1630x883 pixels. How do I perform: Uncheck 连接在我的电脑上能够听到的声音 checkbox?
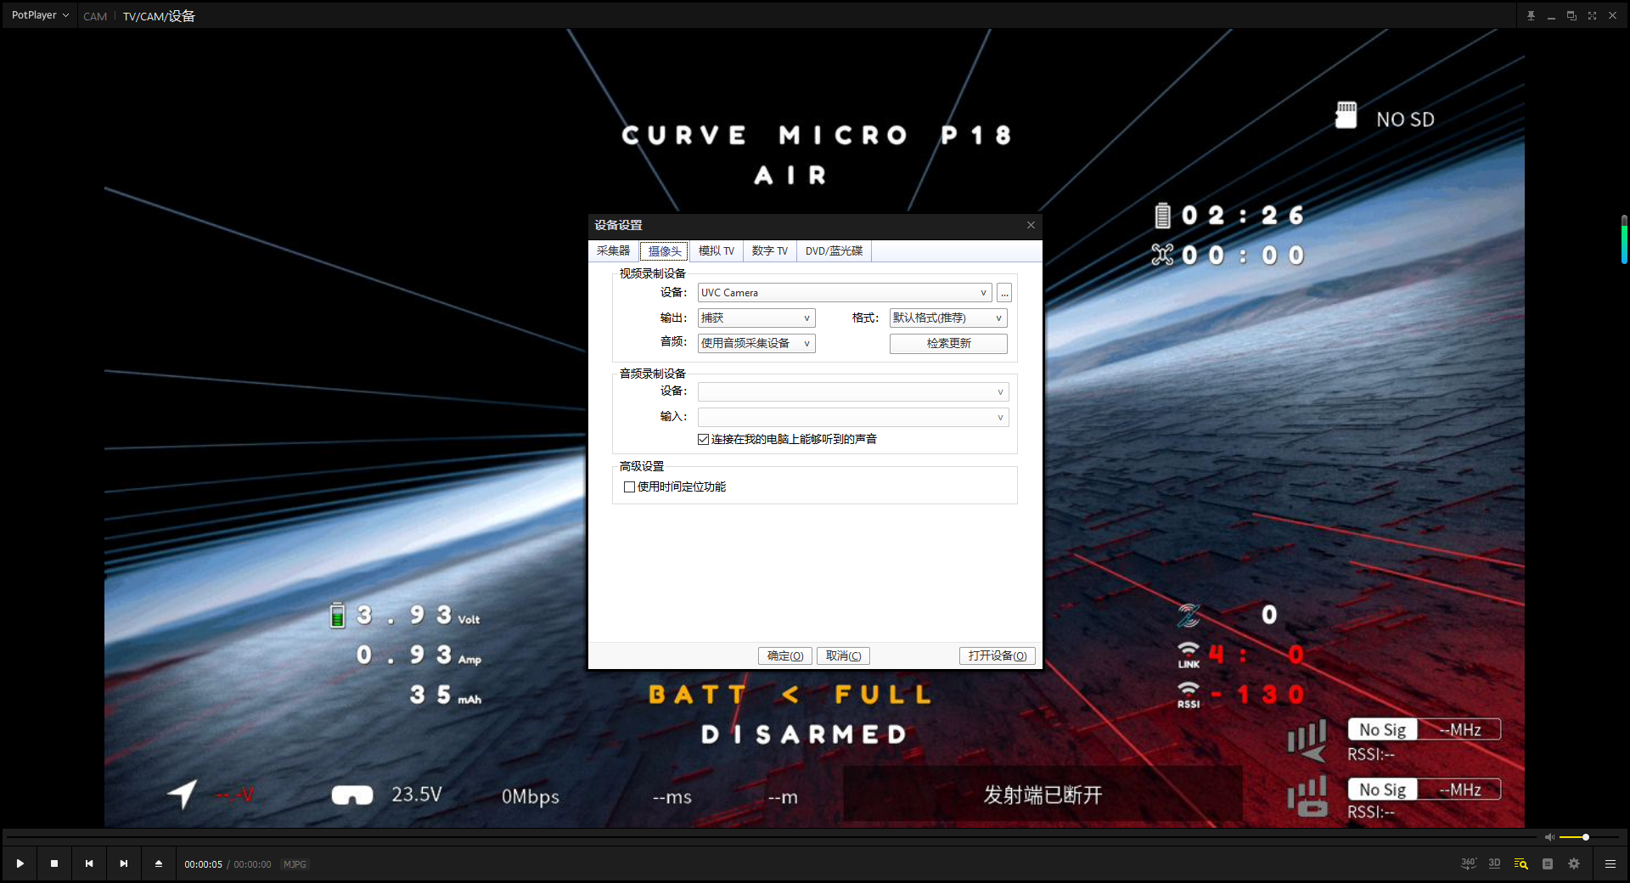(x=703, y=439)
